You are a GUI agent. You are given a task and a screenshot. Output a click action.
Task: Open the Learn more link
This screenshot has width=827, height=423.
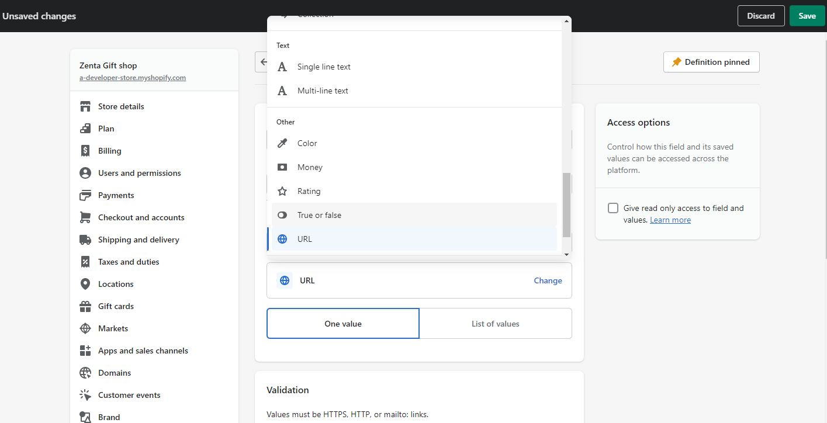[x=670, y=220]
